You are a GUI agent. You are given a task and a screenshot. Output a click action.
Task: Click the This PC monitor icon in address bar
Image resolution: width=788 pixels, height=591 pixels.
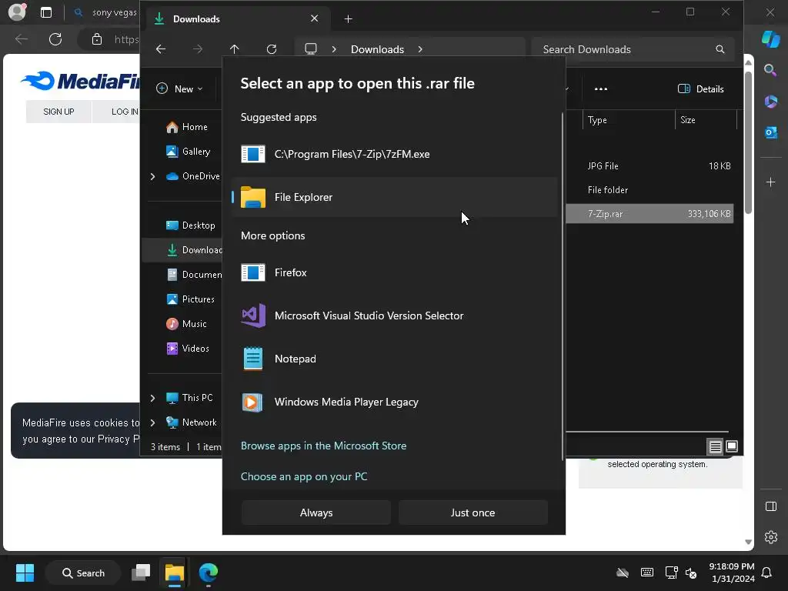click(311, 49)
